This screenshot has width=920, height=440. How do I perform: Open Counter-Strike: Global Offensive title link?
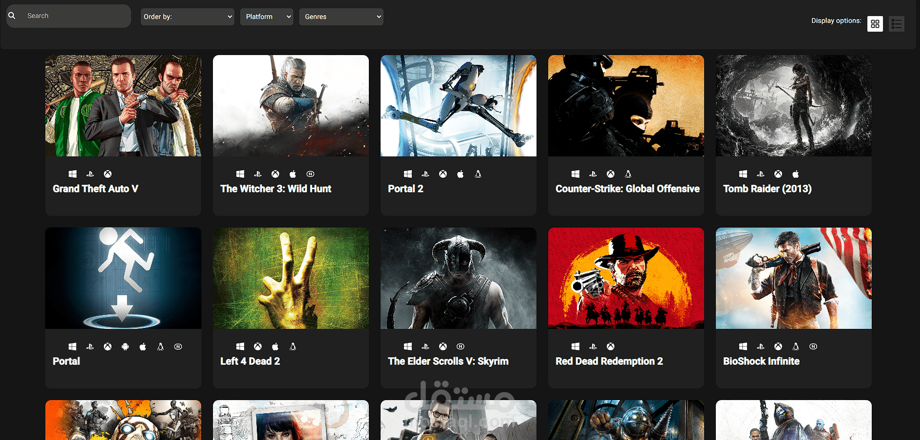click(x=628, y=189)
